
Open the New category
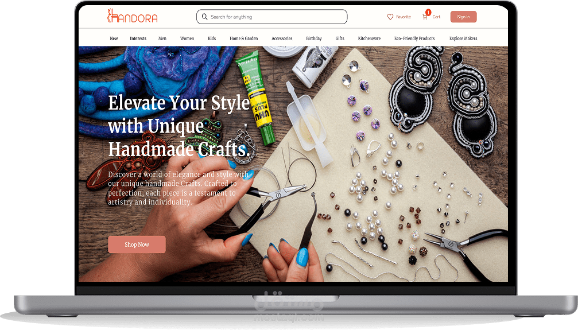(114, 38)
